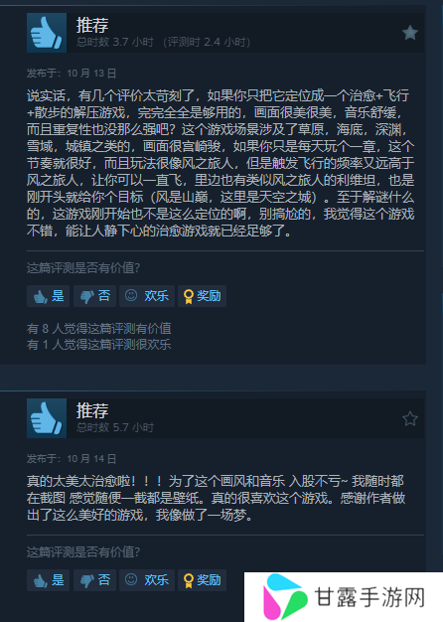
Task: Open the 推荐 heading of second review
Action: pos(92,410)
